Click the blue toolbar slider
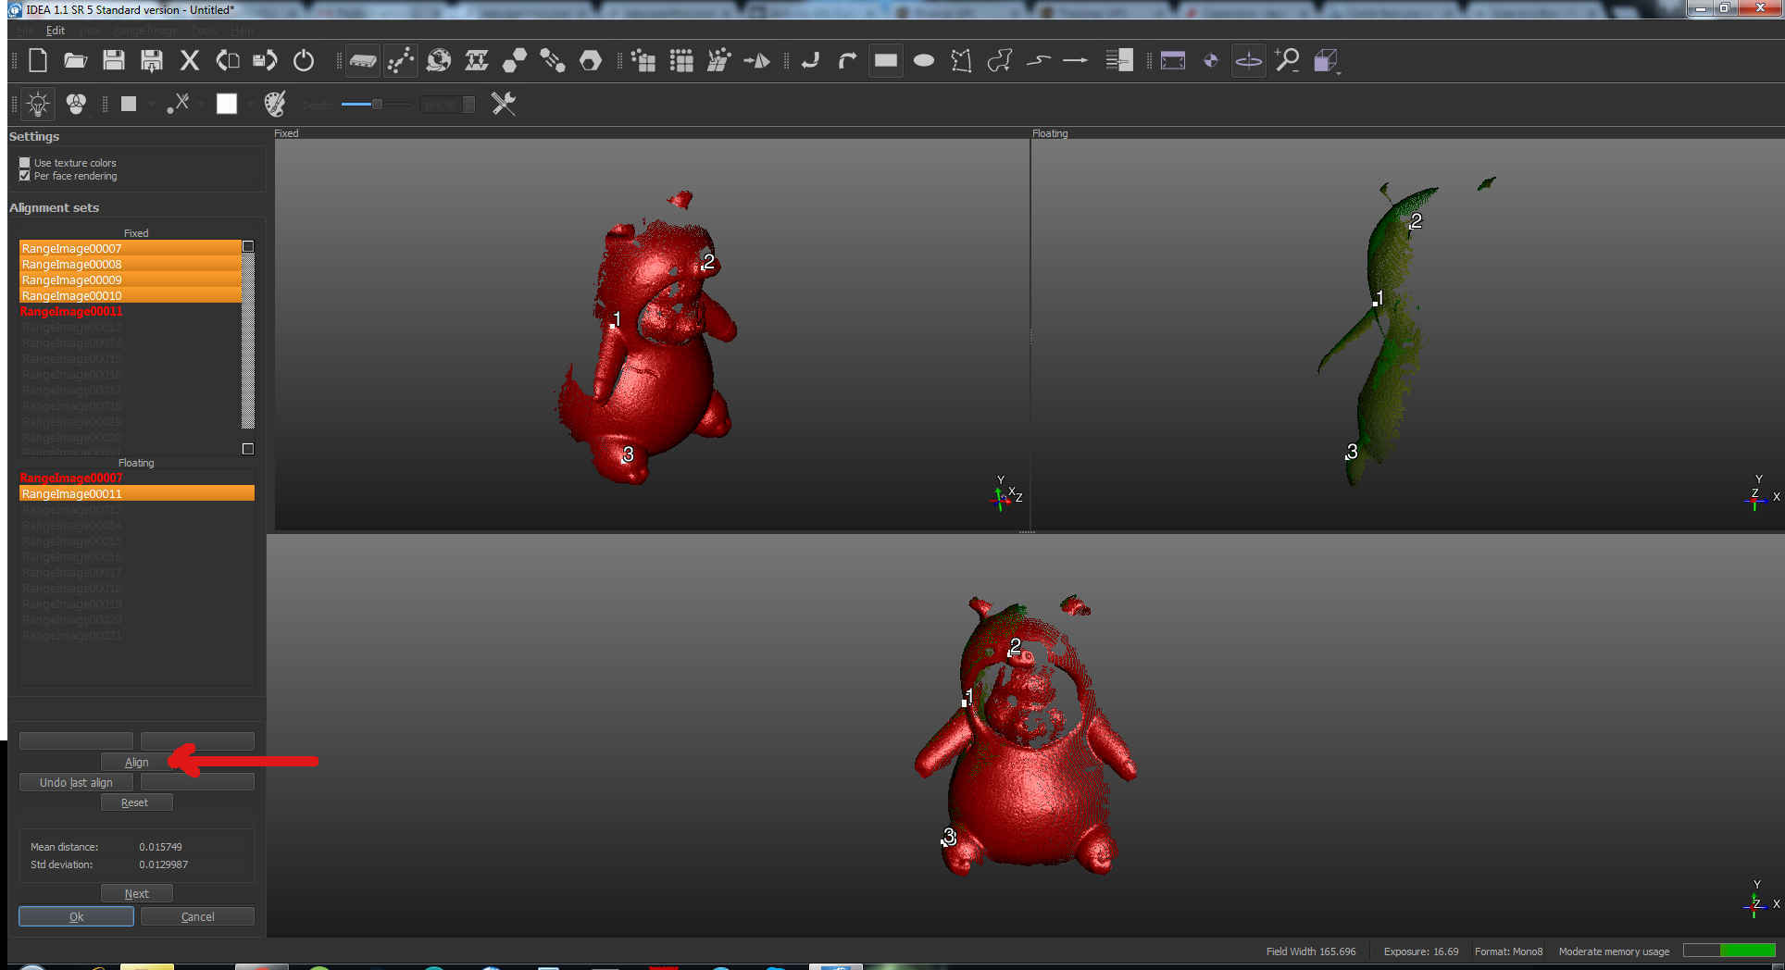The height and width of the screenshot is (970, 1785). point(375,104)
